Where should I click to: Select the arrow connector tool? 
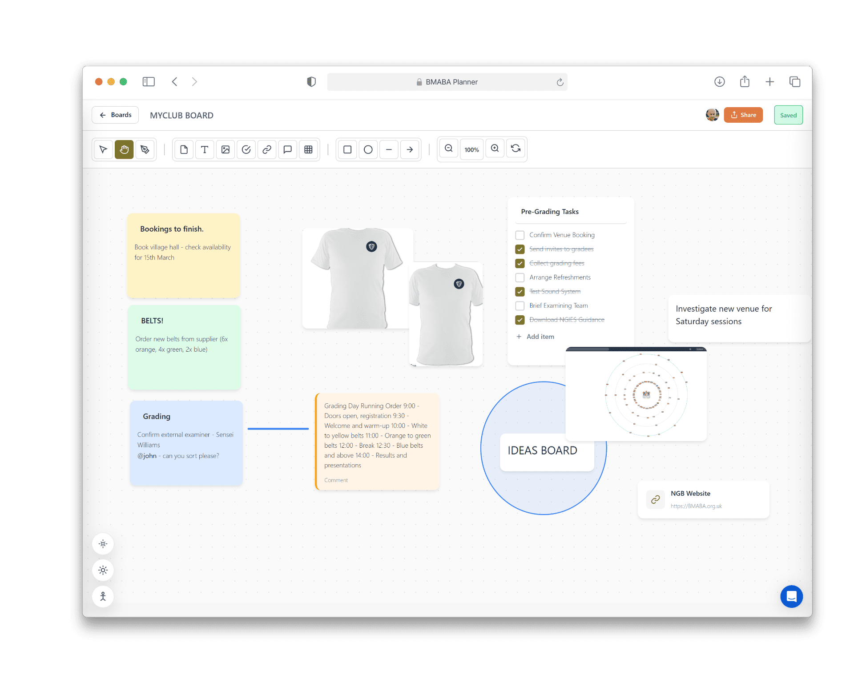[x=410, y=149]
